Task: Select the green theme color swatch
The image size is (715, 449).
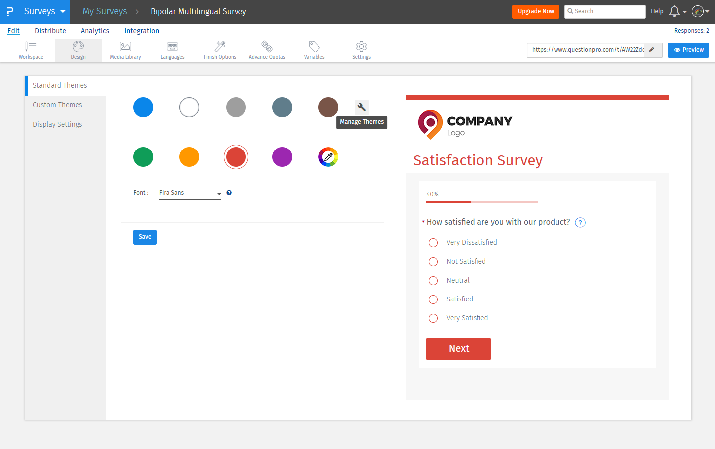Action: tap(143, 156)
